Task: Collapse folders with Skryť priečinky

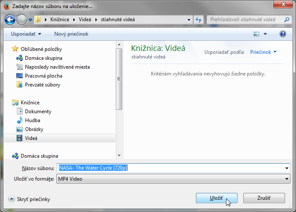Action: [x=29, y=199]
